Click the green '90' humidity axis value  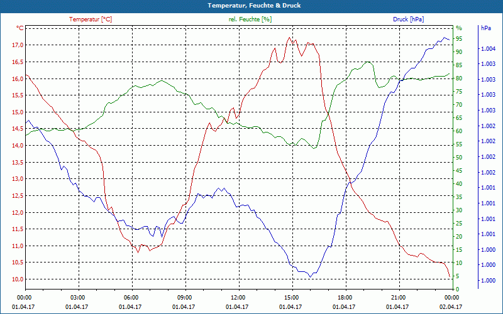coord(459,52)
